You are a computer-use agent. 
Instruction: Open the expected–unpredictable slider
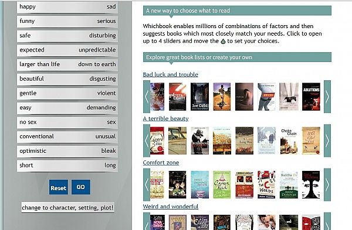coord(67,50)
